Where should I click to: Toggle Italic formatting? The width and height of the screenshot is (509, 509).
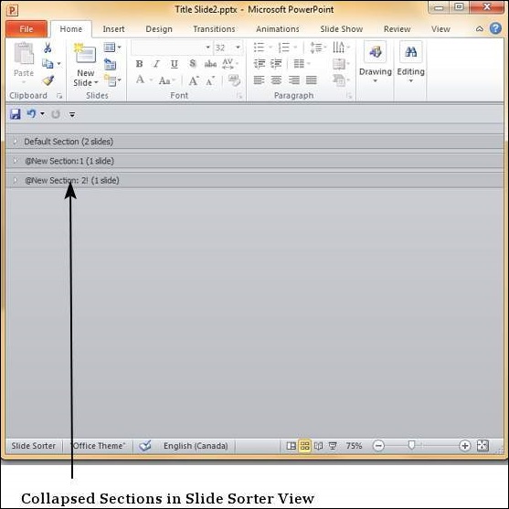(x=156, y=64)
